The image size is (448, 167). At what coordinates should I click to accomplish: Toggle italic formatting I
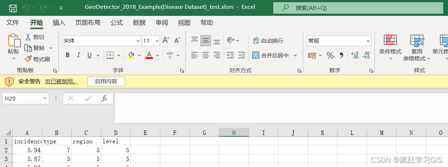(x=78, y=55)
